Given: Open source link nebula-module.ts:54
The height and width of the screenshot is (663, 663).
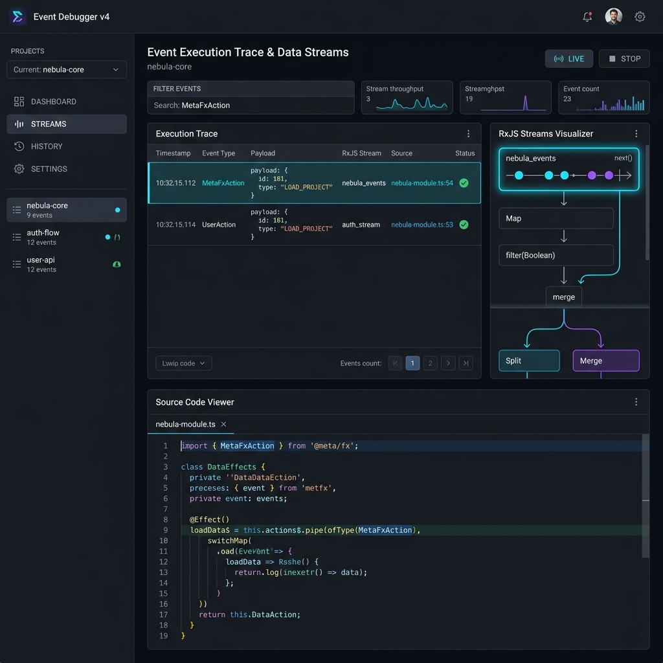Looking at the screenshot, I should 421,183.
